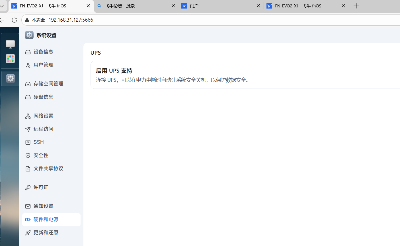This screenshot has width=400, height=246.
Task: Click the envelope icon next to 通知设置
Action: (28, 206)
